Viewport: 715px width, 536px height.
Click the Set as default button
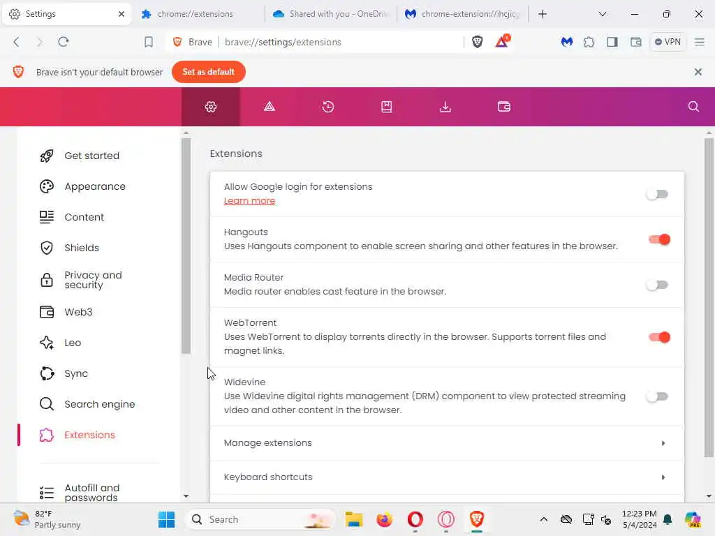[208, 72]
